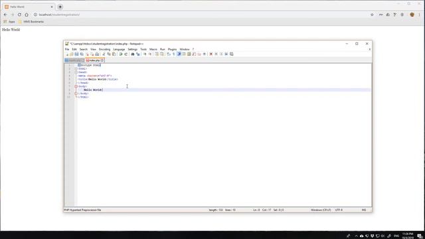This screenshot has height=239, width=425.
Task: Click the Print toolbar icon
Action: tap(97, 54)
